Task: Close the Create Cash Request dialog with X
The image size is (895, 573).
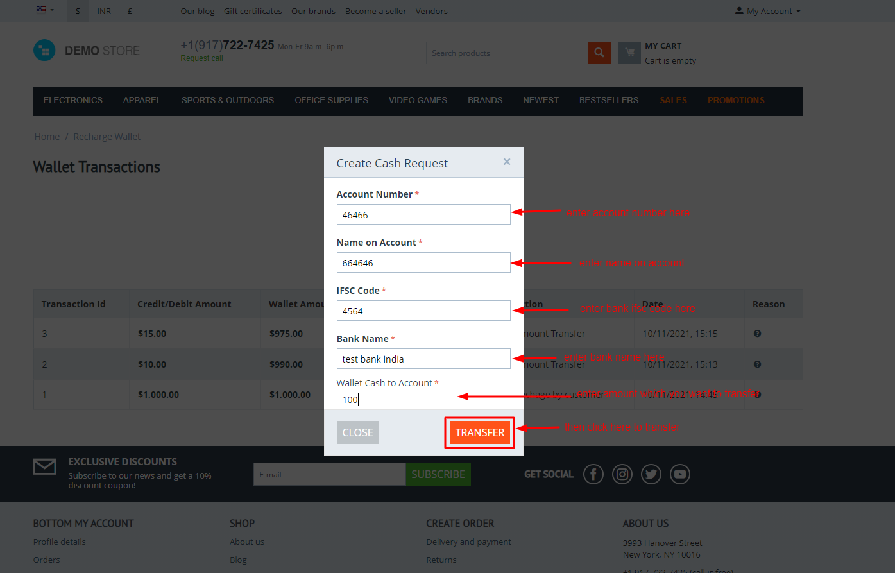Action: click(x=506, y=162)
